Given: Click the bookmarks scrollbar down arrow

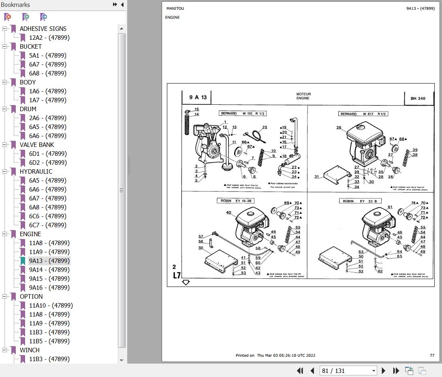Looking at the screenshot, I should pyautogui.click(x=122, y=360).
